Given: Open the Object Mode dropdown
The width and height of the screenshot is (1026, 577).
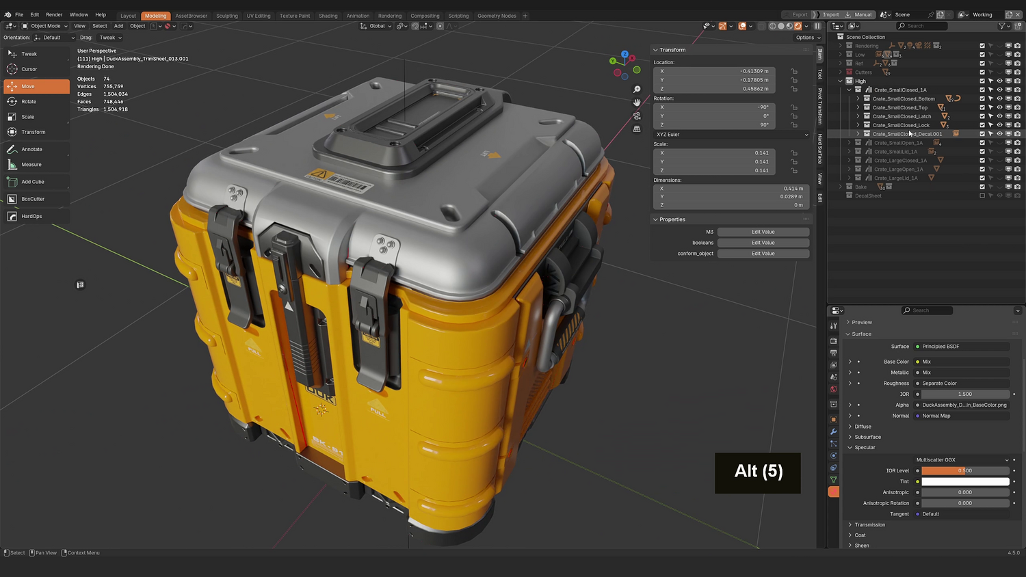Looking at the screenshot, I should pos(45,26).
